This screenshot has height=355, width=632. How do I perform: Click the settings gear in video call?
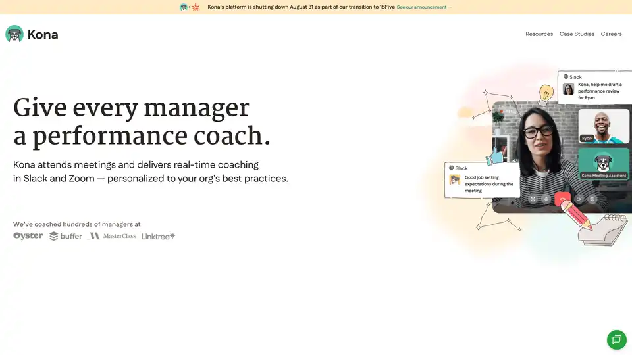coord(592,199)
